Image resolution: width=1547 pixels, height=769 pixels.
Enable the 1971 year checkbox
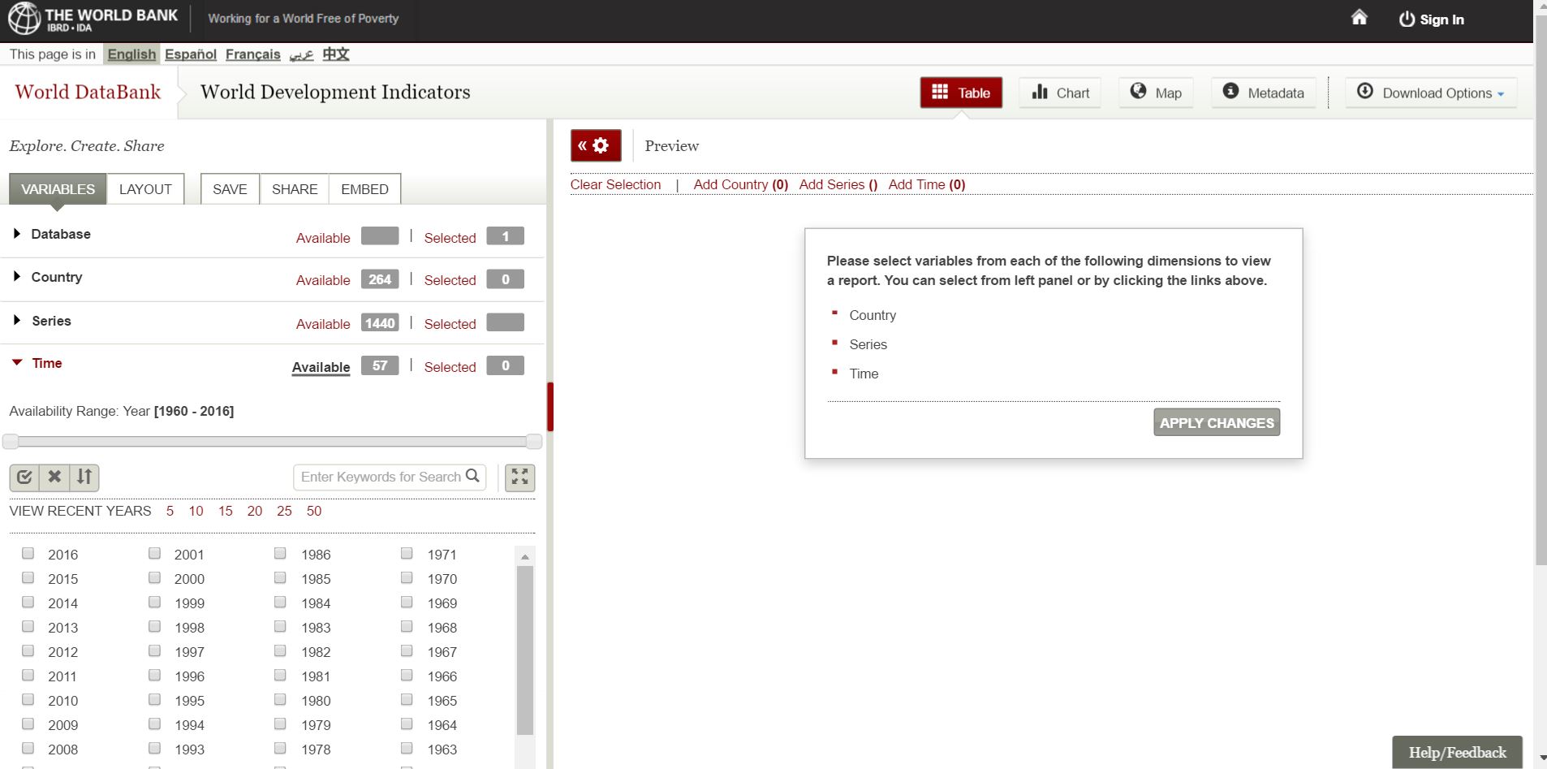(407, 553)
